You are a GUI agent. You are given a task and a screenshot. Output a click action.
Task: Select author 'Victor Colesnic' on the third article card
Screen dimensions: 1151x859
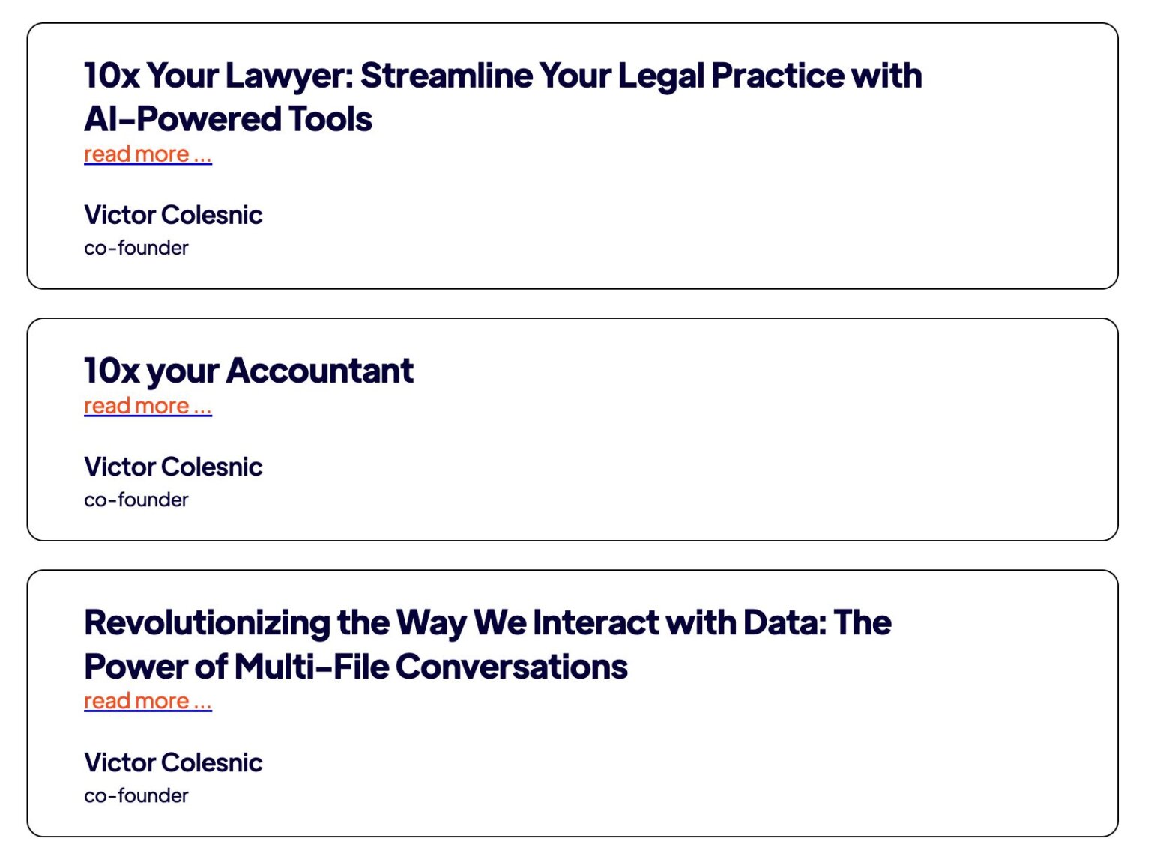click(x=173, y=762)
